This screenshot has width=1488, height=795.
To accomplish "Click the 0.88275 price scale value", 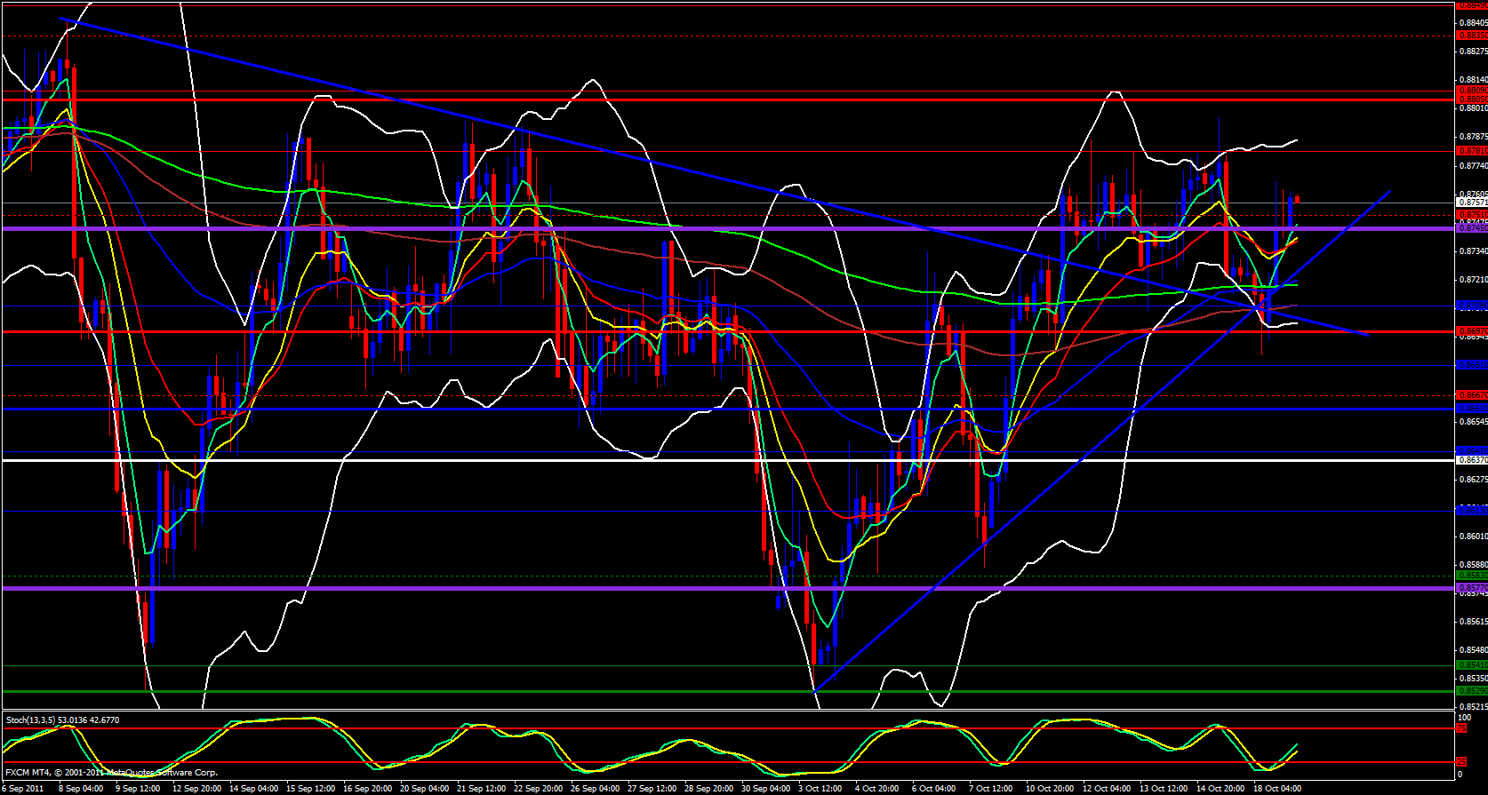I will (1473, 51).
